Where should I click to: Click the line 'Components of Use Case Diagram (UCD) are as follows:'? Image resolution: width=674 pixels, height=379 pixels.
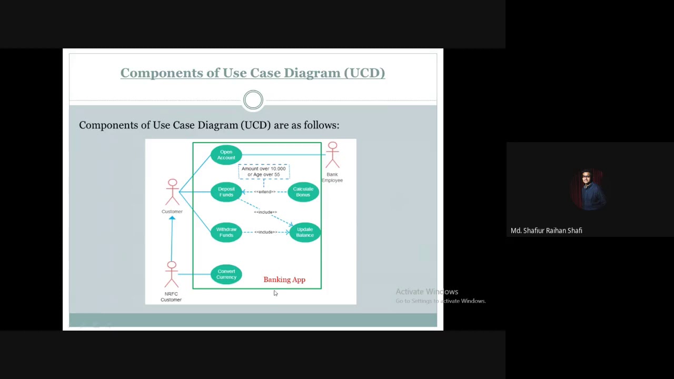tap(209, 125)
